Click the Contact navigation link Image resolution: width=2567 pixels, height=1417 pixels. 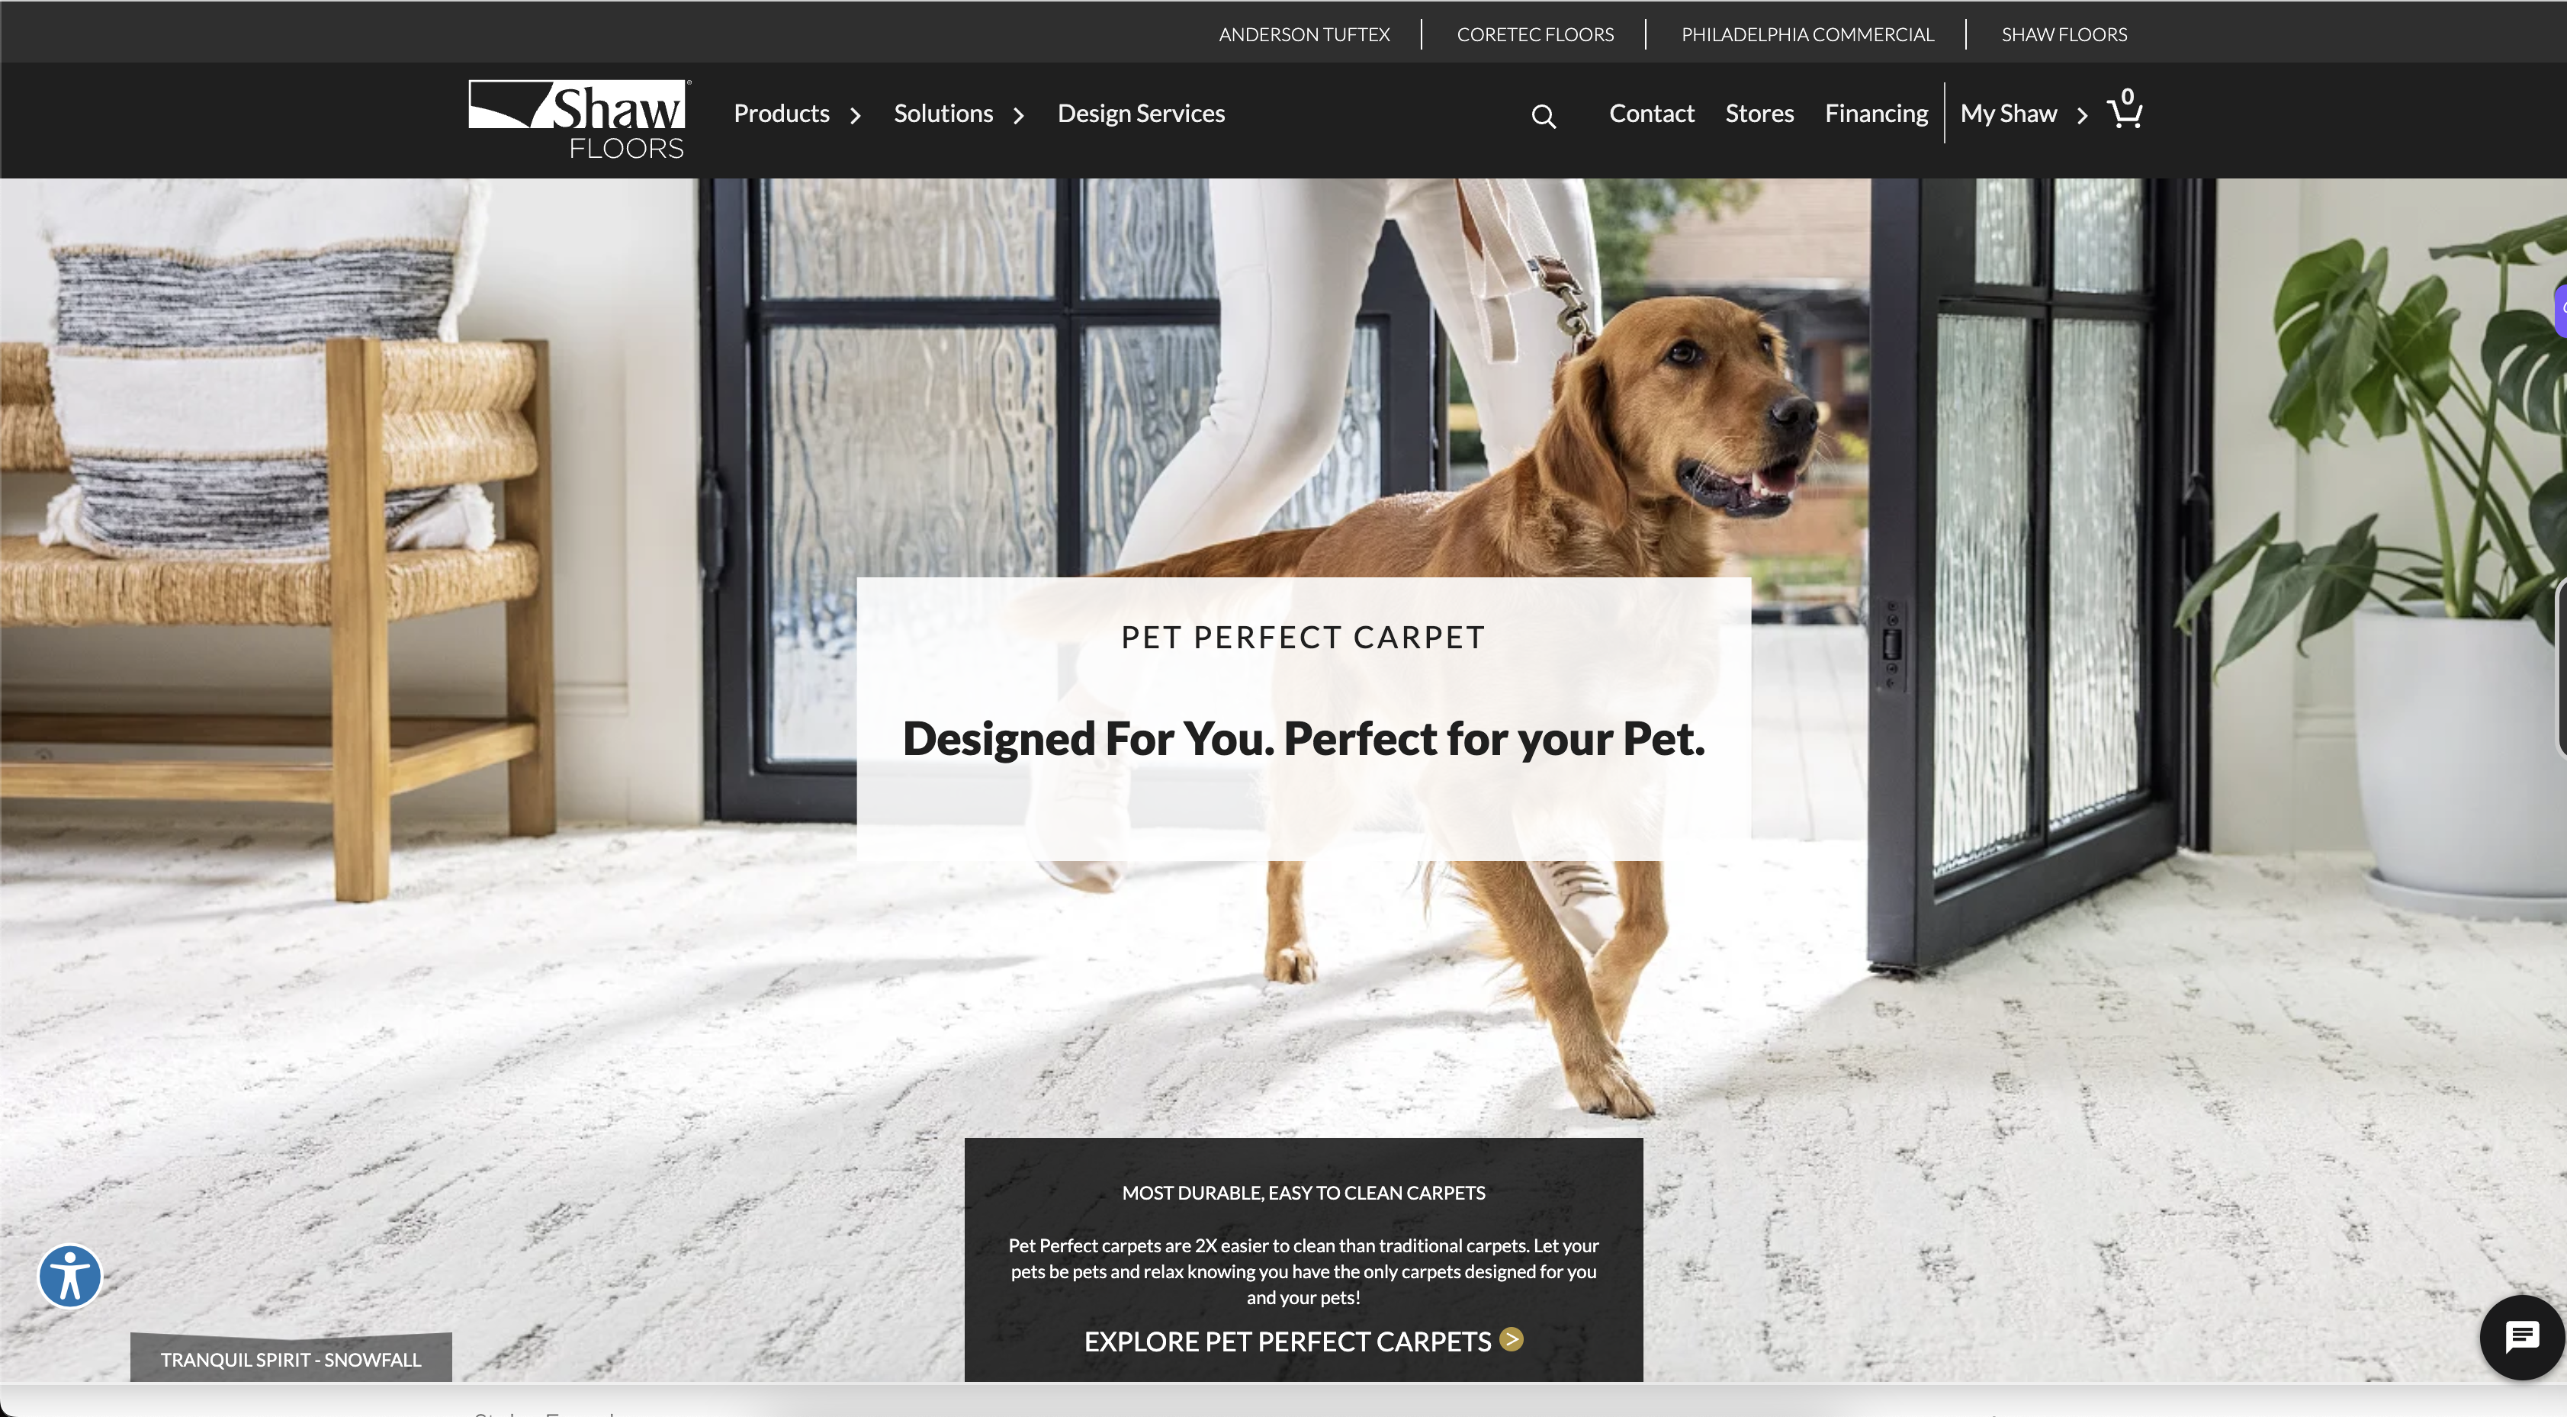(1651, 111)
